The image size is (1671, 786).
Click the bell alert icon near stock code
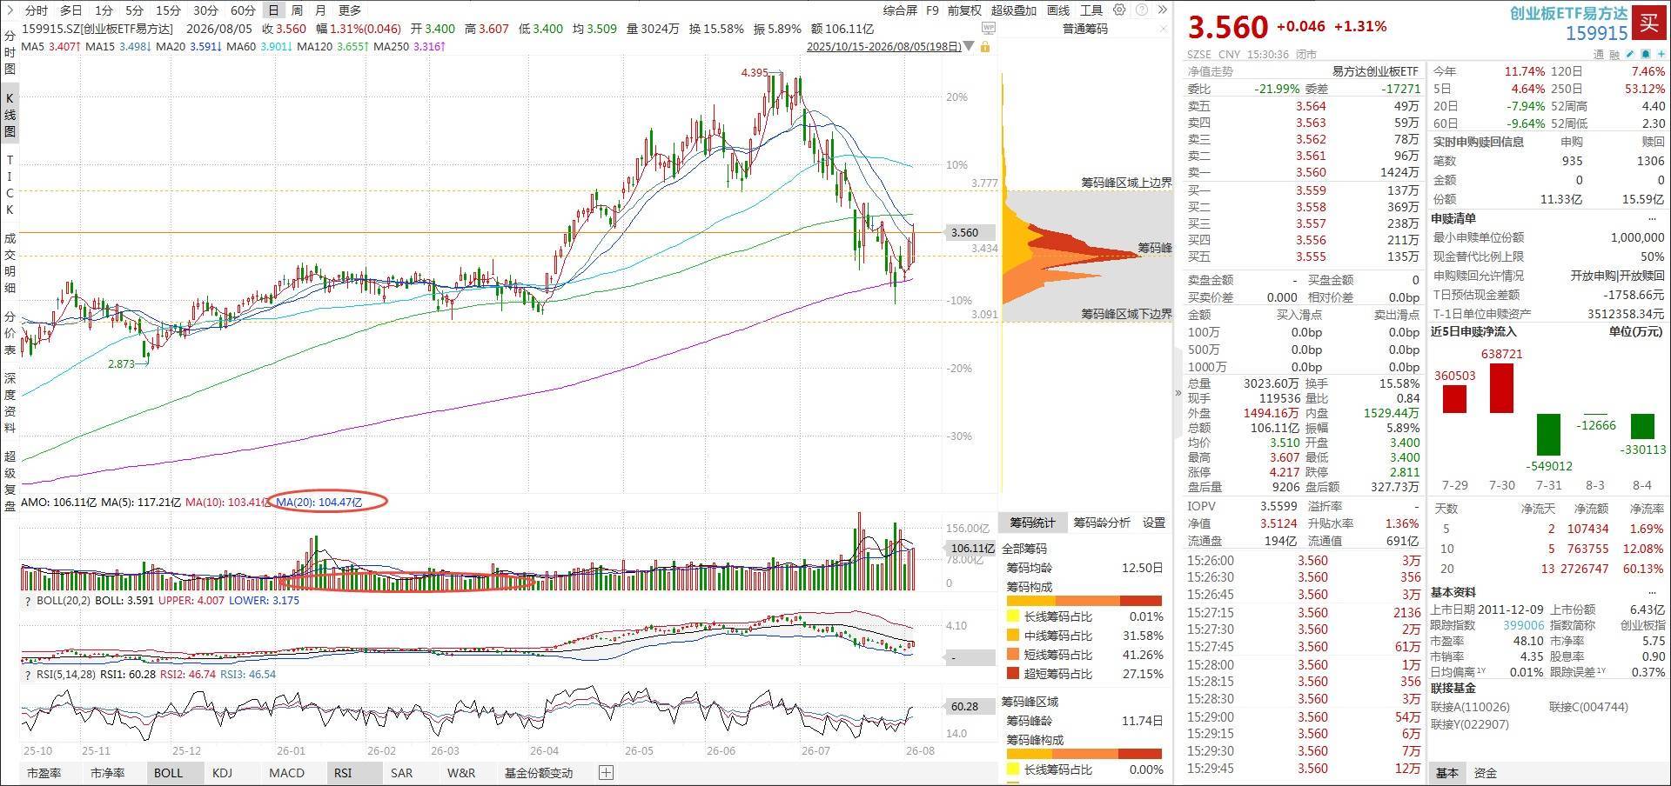pyautogui.click(x=1646, y=54)
